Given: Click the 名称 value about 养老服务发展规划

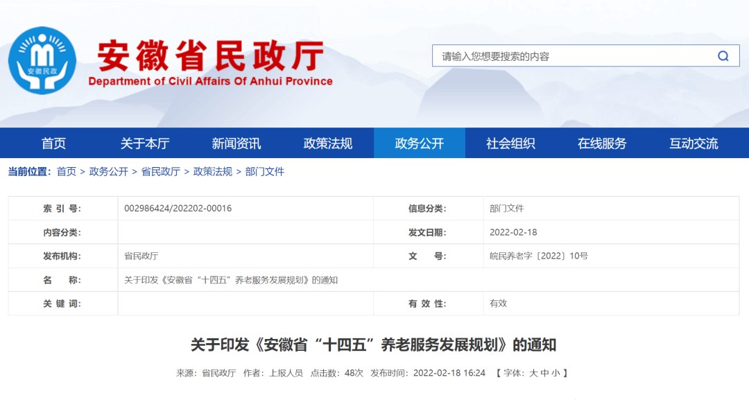Looking at the screenshot, I should pyautogui.click(x=231, y=280).
